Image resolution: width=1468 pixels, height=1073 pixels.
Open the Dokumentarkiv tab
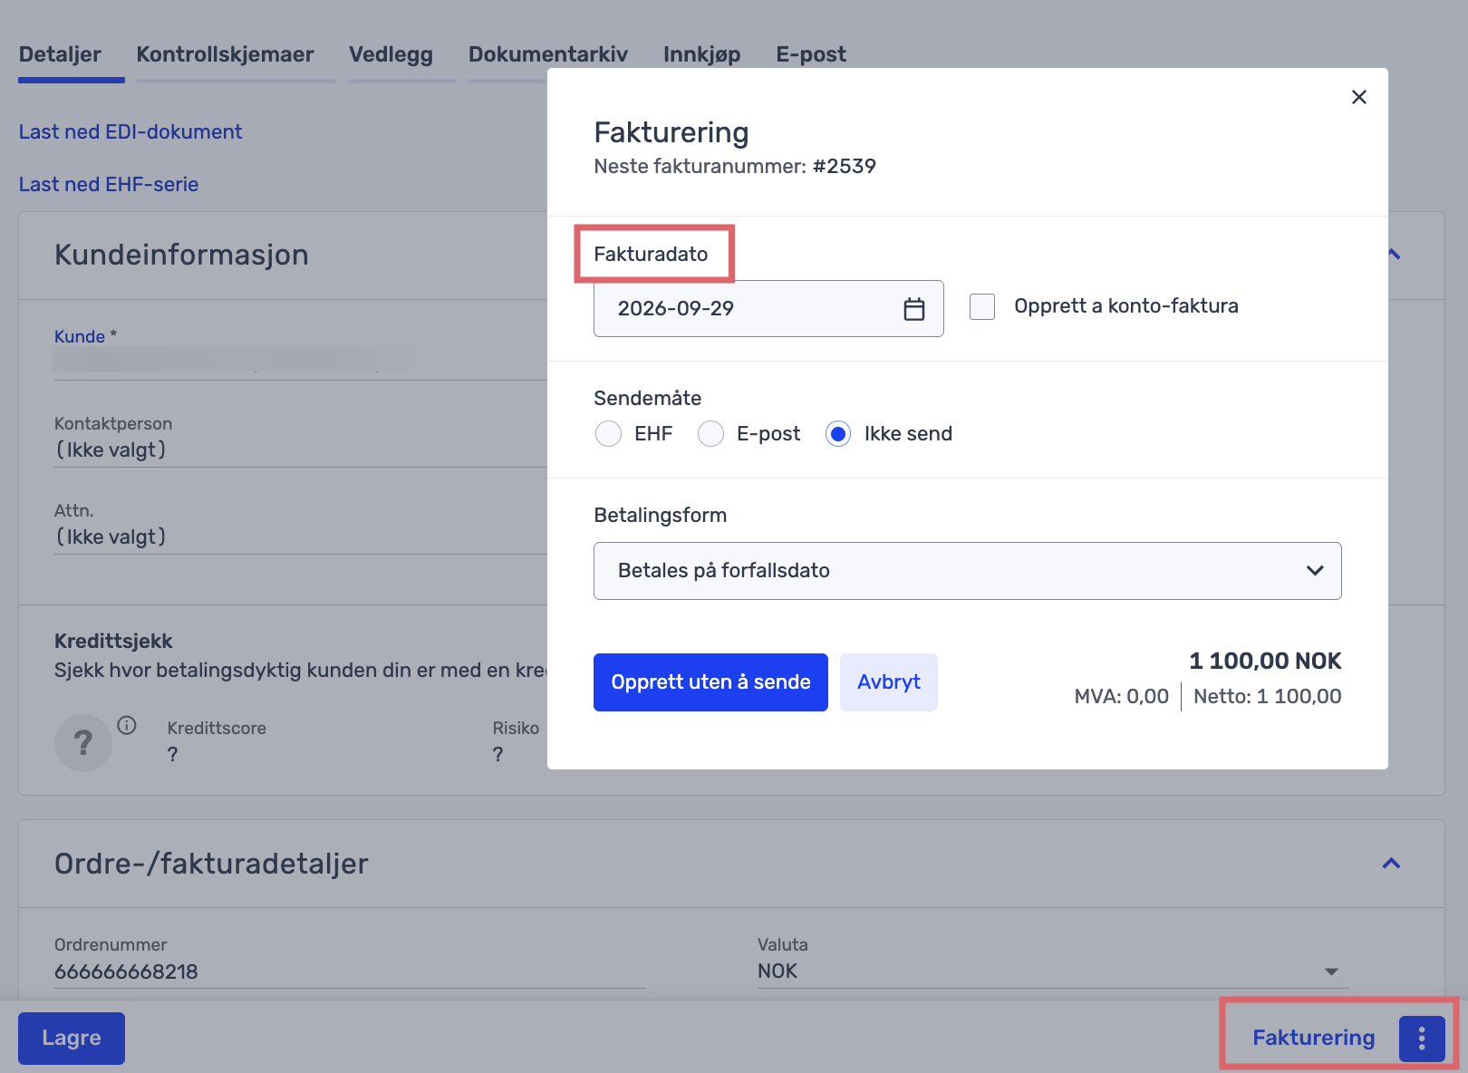click(x=547, y=54)
